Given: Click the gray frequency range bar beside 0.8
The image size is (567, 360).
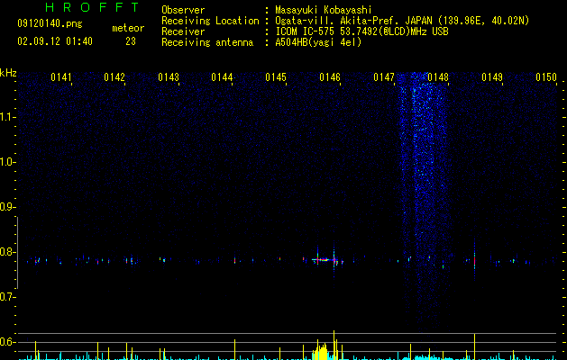Looking at the screenshot, I should click(x=17, y=252).
